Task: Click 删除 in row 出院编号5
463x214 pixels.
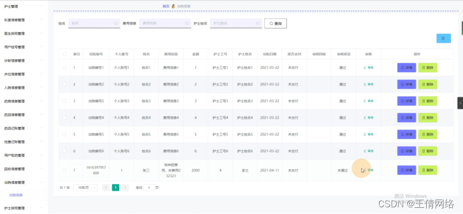Action: point(428,134)
